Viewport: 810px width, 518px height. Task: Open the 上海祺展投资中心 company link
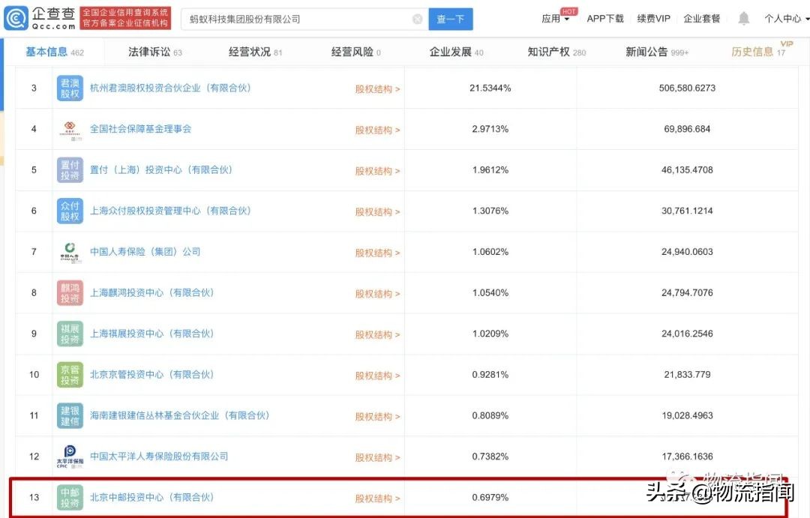(154, 334)
